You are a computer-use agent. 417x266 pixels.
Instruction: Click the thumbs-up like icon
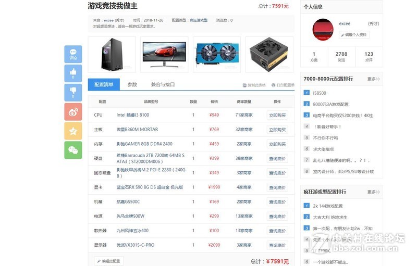click(x=73, y=73)
